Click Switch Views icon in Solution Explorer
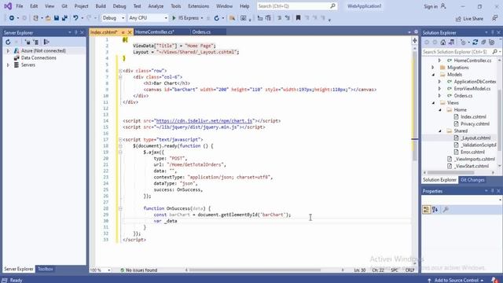Viewport: 503px width, 283px height. coord(451,42)
